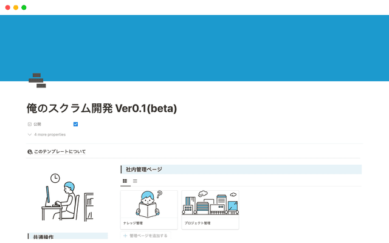Switch to list view tab icon
Image resolution: width=389 pixels, height=243 pixels.
[135, 180]
